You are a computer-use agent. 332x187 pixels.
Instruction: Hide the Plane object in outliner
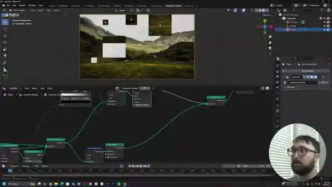tap(324, 30)
